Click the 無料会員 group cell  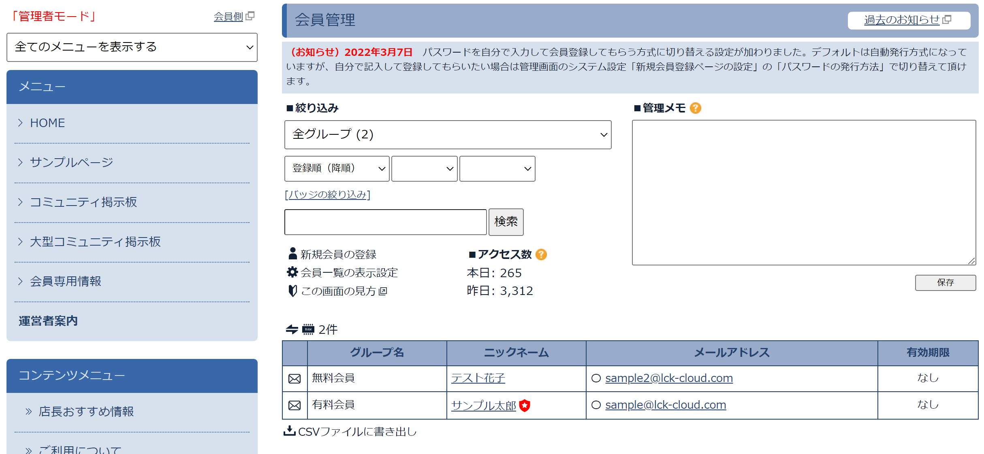(x=377, y=378)
